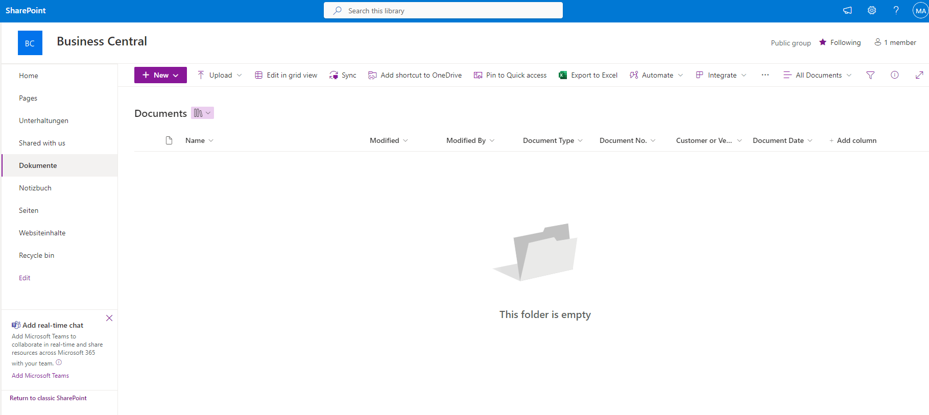The image size is (929, 415).
Task: Click the Business Central site title
Action: click(x=102, y=41)
